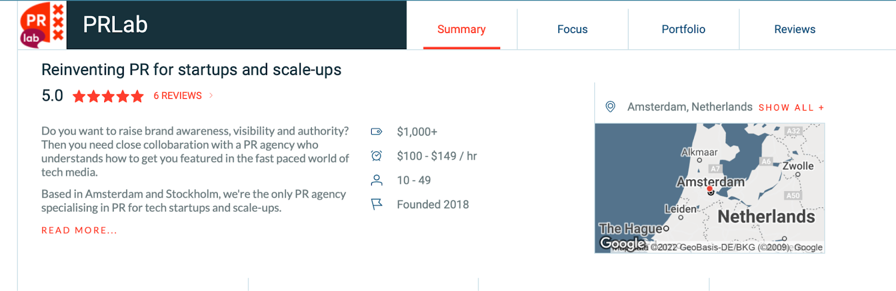
Task: Click the red star rating icons
Action: [x=108, y=96]
